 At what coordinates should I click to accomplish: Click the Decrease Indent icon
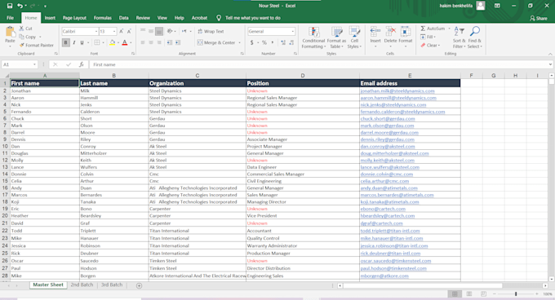(170, 42)
